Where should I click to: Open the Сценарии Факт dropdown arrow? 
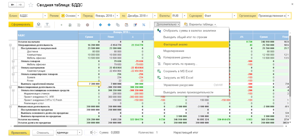(234, 16)
